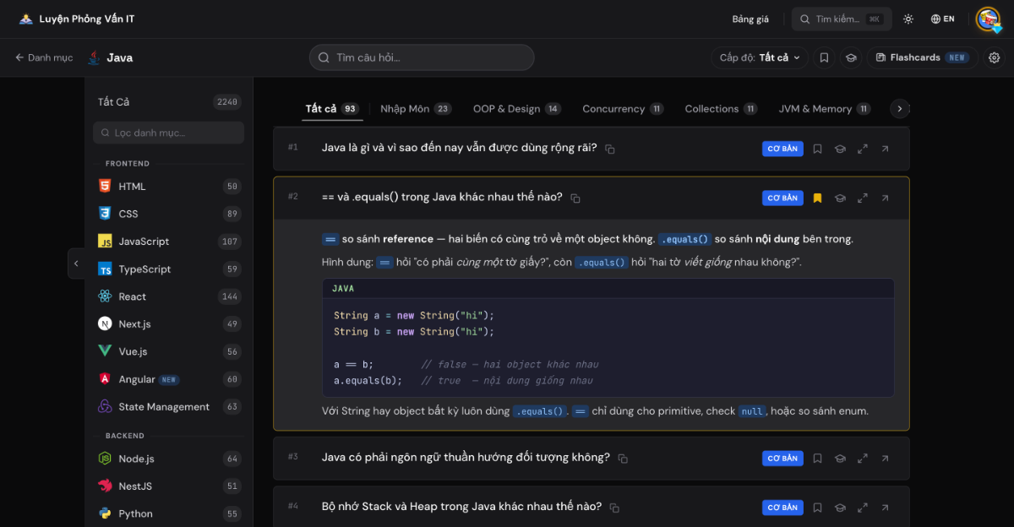Collapse question #2 about == and .equals()
The image size is (1014, 527).
tap(442, 197)
